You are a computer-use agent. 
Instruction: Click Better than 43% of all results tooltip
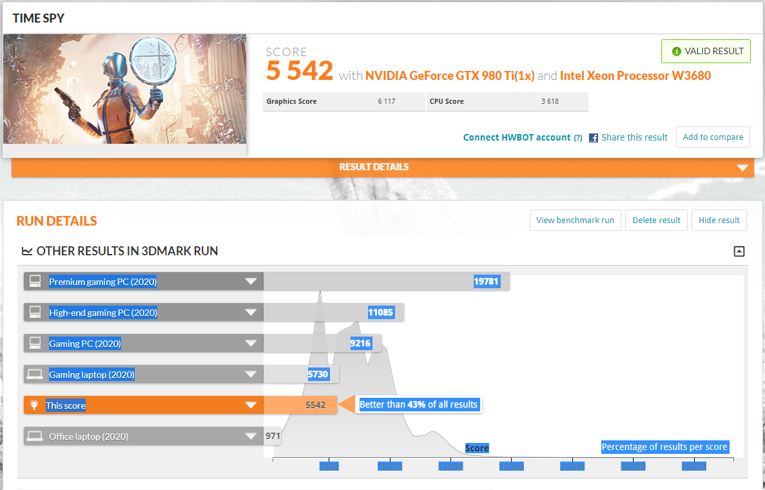[x=419, y=405]
